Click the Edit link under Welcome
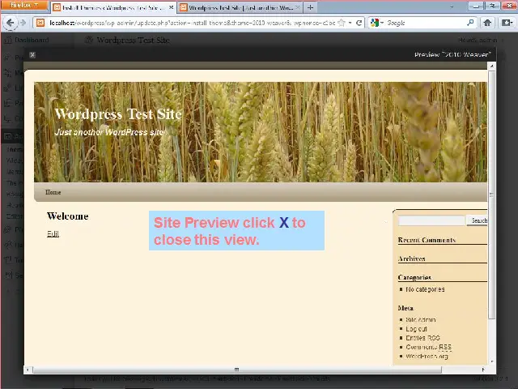The height and width of the screenshot is (389, 518). (x=53, y=234)
